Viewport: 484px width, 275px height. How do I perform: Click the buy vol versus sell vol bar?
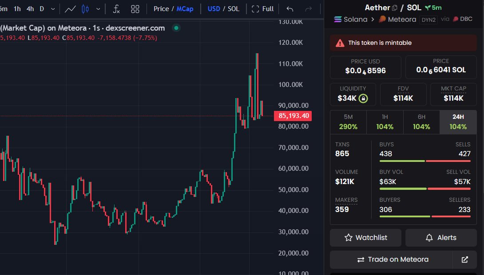tap(425, 189)
